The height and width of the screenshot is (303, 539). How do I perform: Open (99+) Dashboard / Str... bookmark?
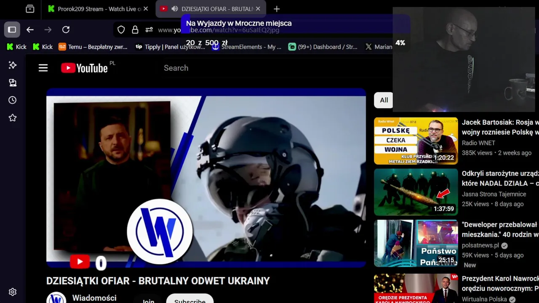[323, 47]
